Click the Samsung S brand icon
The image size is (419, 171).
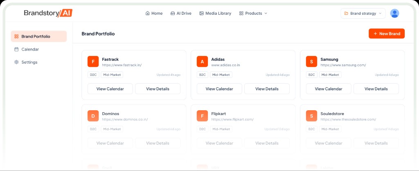click(311, 62)
